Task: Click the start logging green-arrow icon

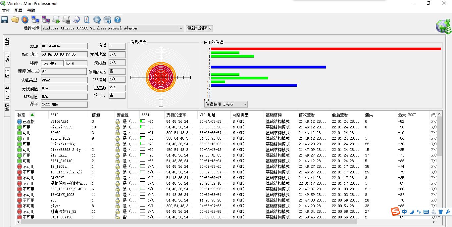Action: tap(56, 20)
